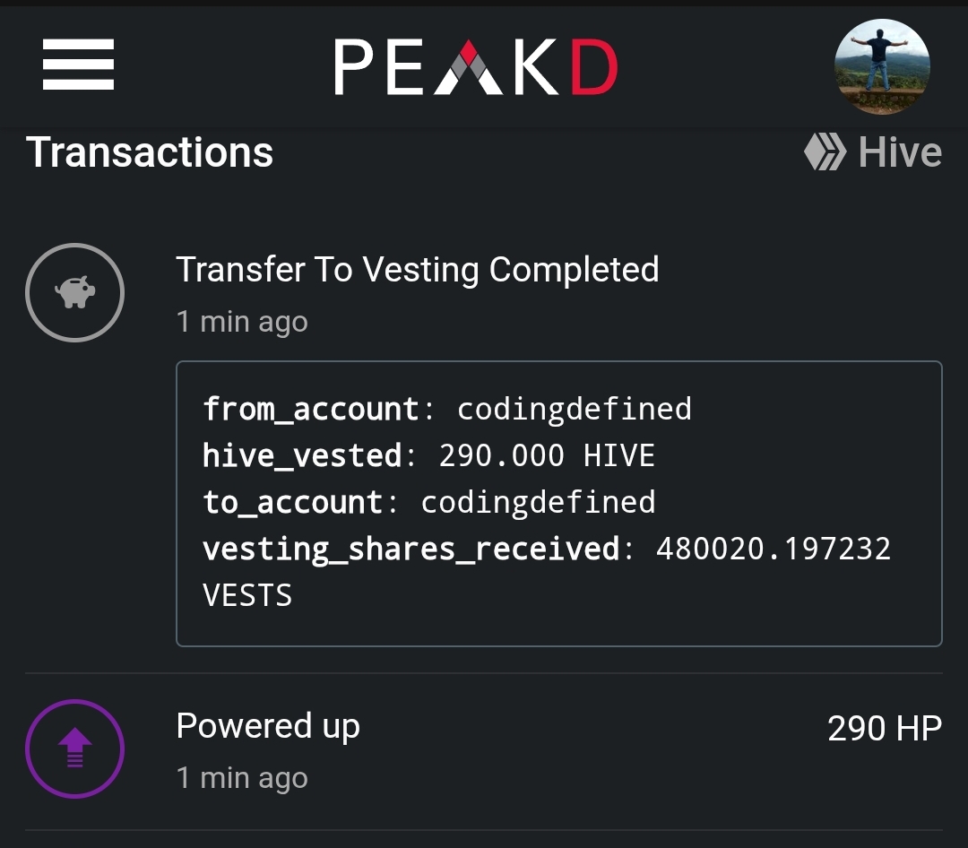This screenshot has height=848, width=968.
Task: Click the Hive chain logo icon
Action: 825,152
